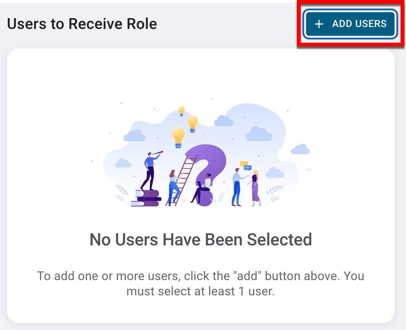Click the cloud at top center
This screenshot has width=406, height=330.
[x=224, y=121]
